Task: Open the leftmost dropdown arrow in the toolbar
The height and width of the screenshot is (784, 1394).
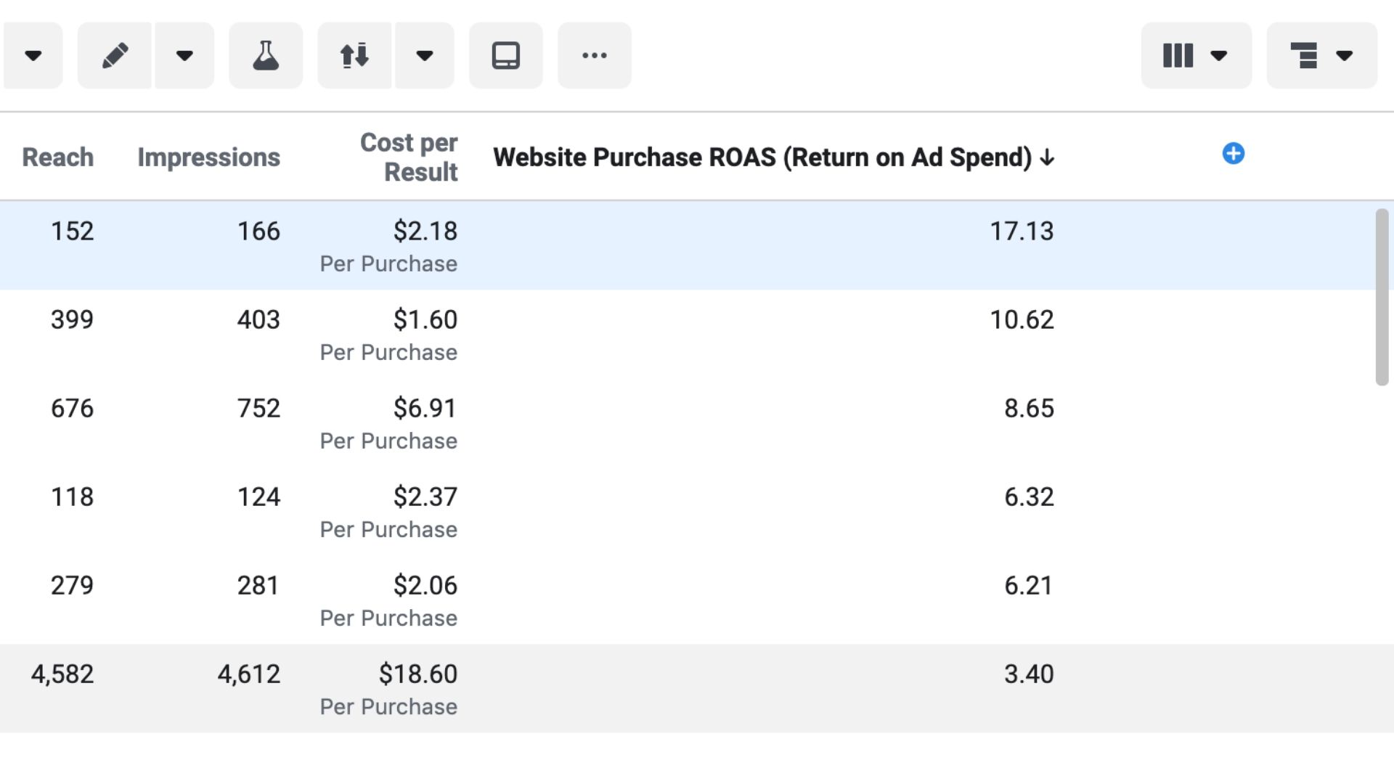Action: [33, 54]
